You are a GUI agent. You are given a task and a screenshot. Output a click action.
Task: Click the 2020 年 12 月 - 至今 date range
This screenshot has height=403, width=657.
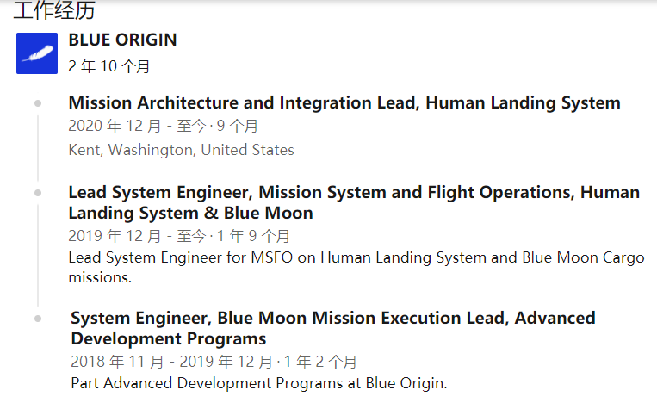pos(138,126)
